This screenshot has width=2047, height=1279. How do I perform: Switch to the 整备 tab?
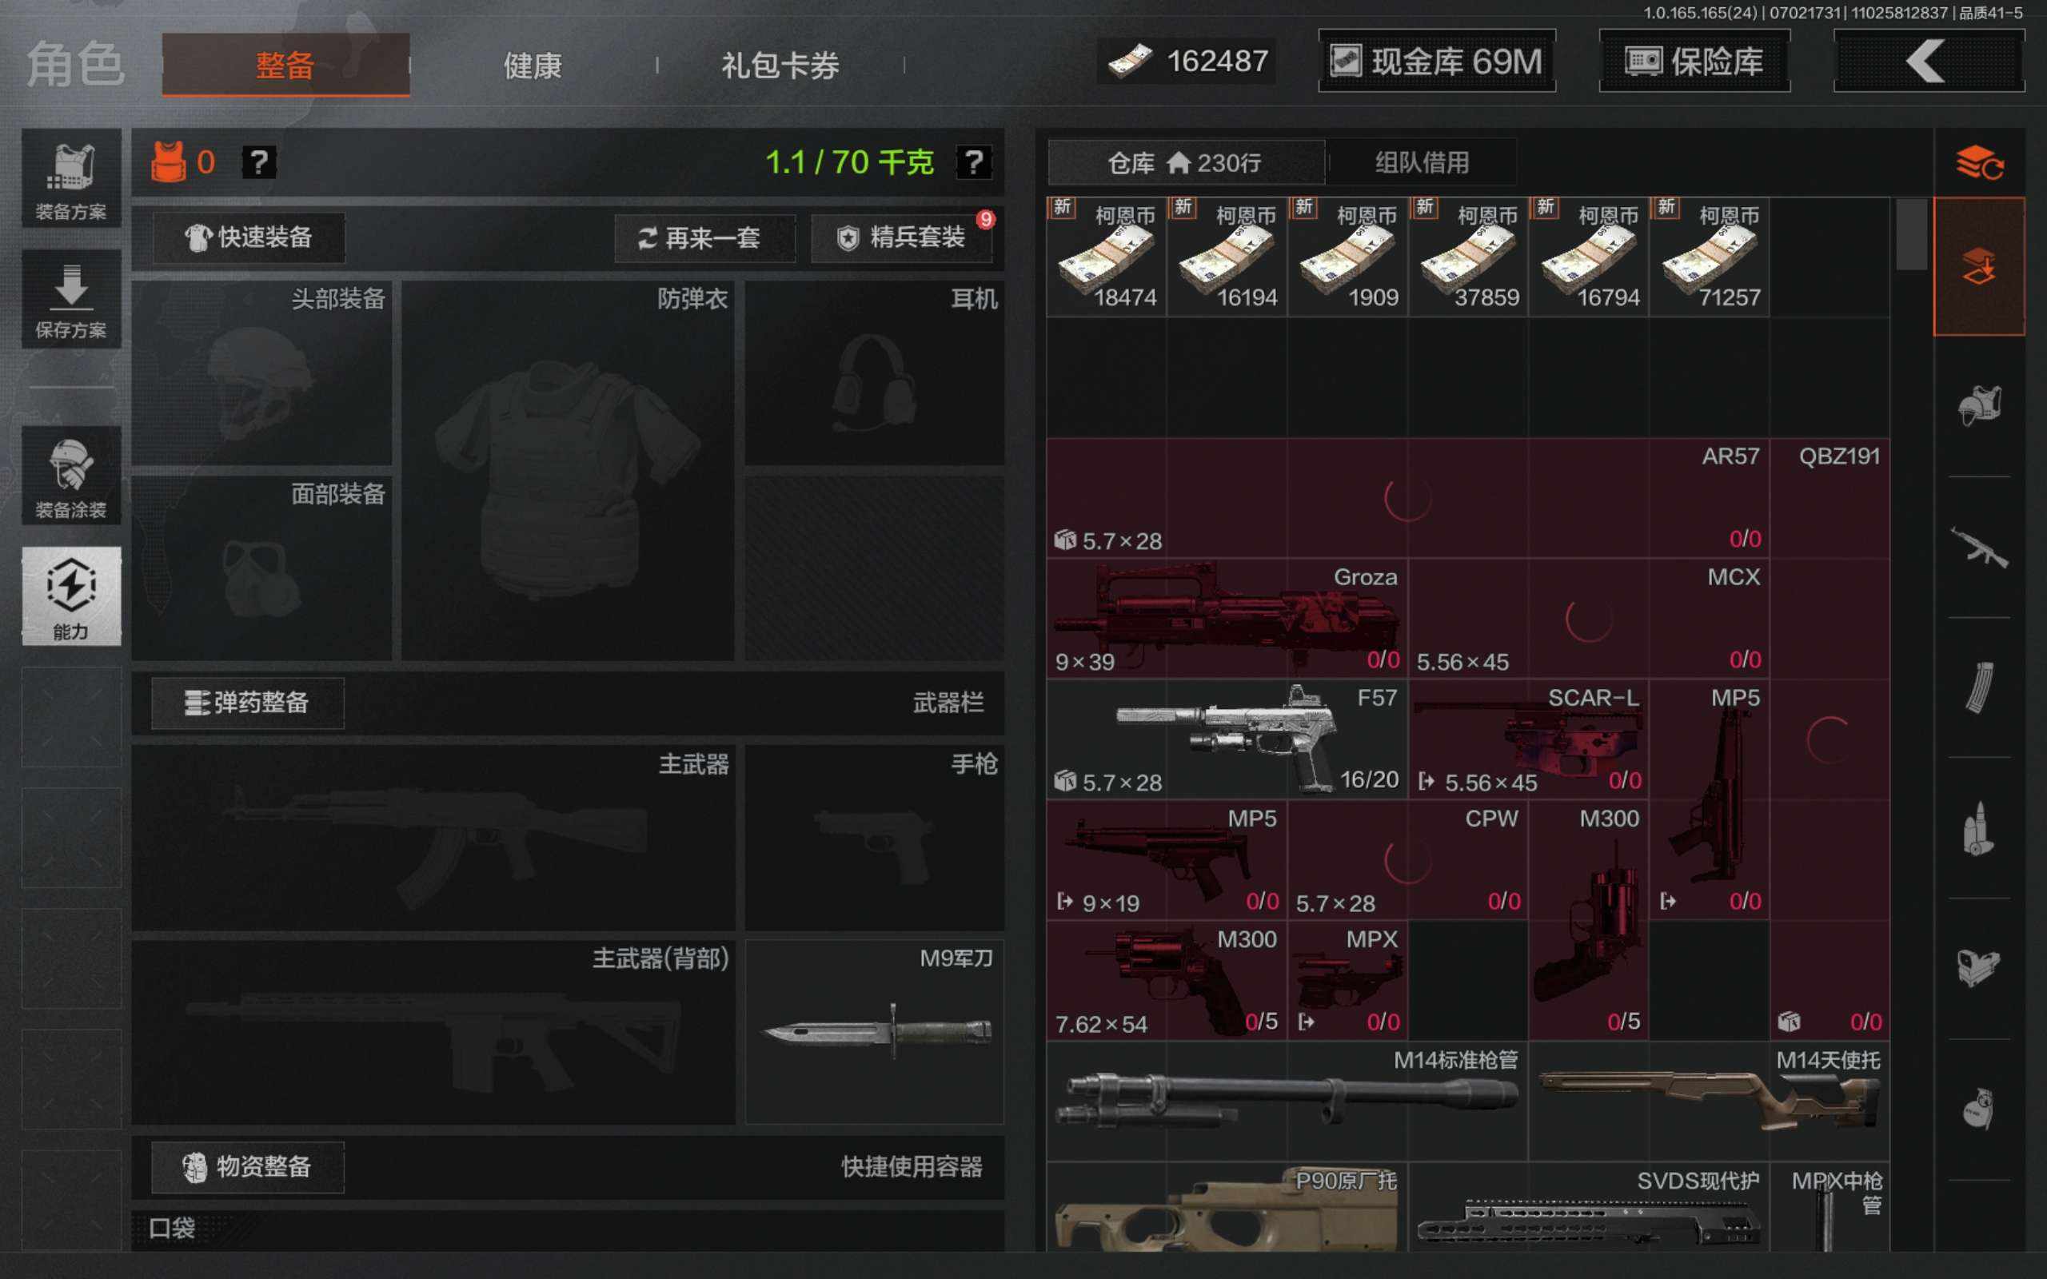coord(286,64)
